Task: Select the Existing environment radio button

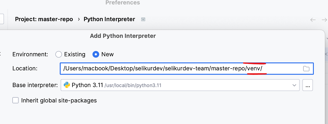Action: (58, 54)
